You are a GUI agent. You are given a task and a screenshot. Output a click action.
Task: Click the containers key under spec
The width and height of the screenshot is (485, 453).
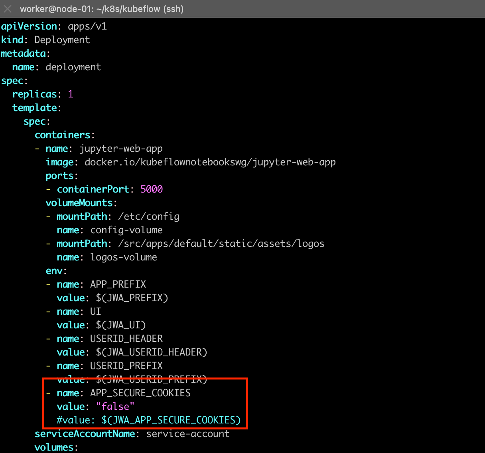coord(63,135)
